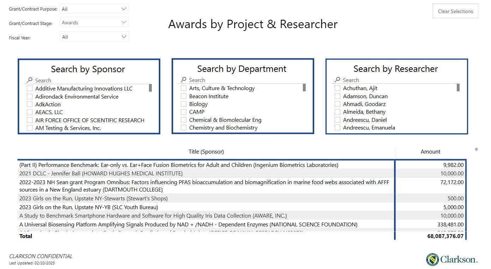The image size is (491, 269).
Task: Click the department Search input field
Action: [244, 80]
